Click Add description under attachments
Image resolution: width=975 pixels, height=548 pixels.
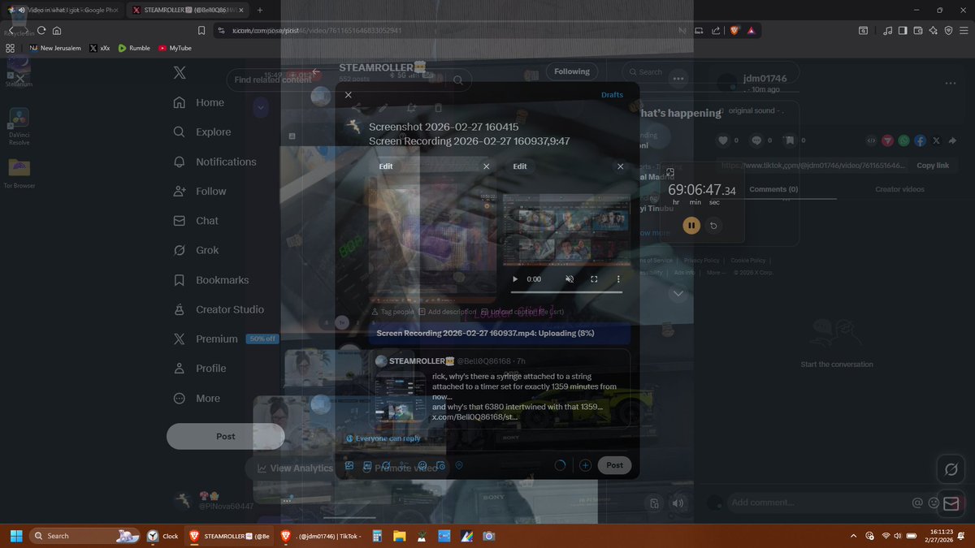coord(447,312)
